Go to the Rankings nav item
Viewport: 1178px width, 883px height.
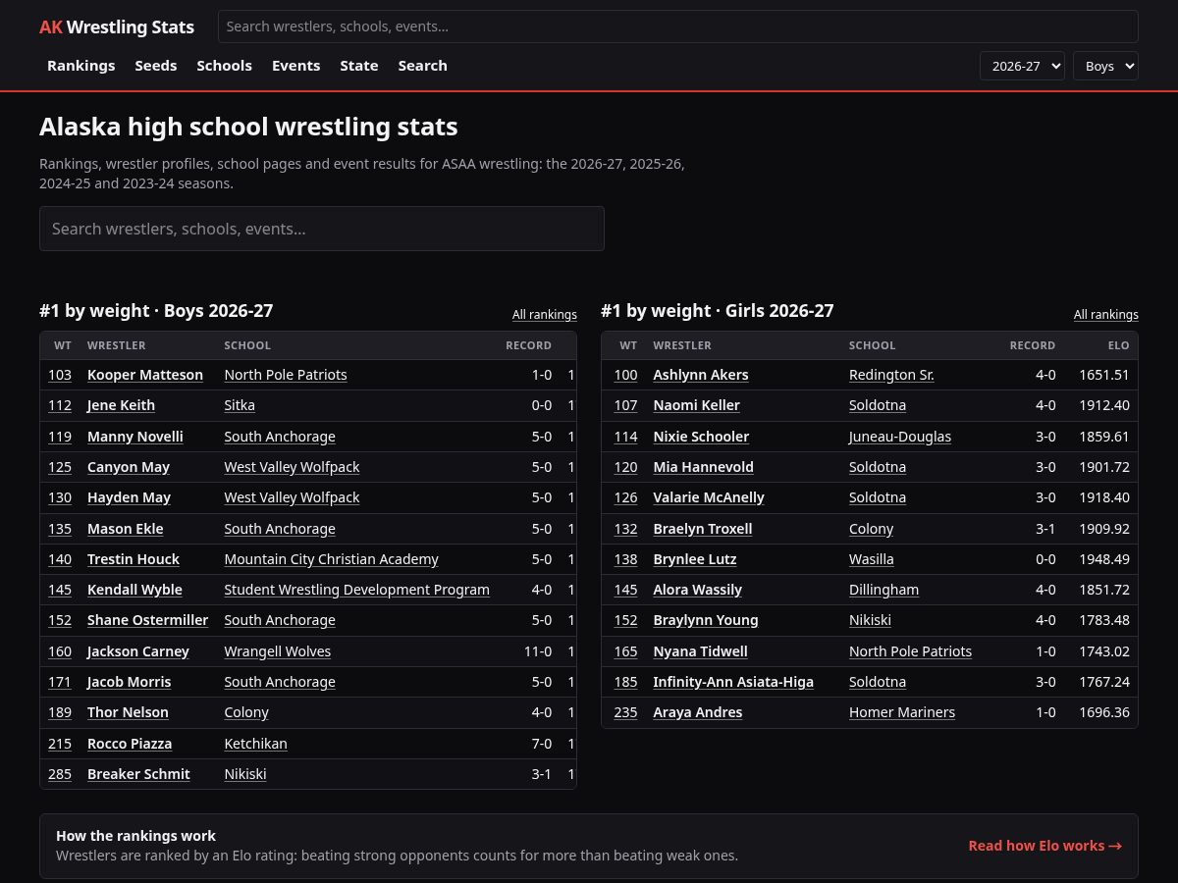[x=81, y=66]
